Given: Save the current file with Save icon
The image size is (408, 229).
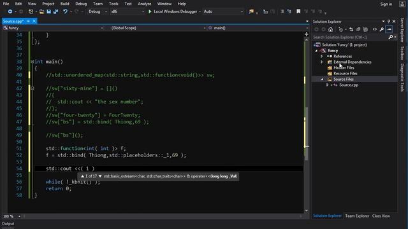Looking at the screenshot, I should 48,11.
